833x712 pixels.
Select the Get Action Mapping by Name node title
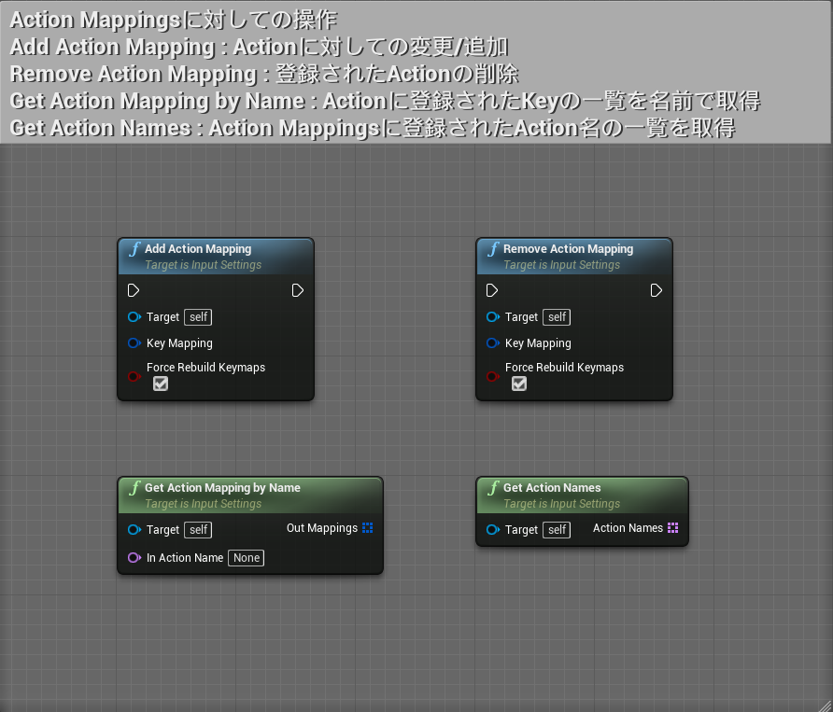[222, 487]
